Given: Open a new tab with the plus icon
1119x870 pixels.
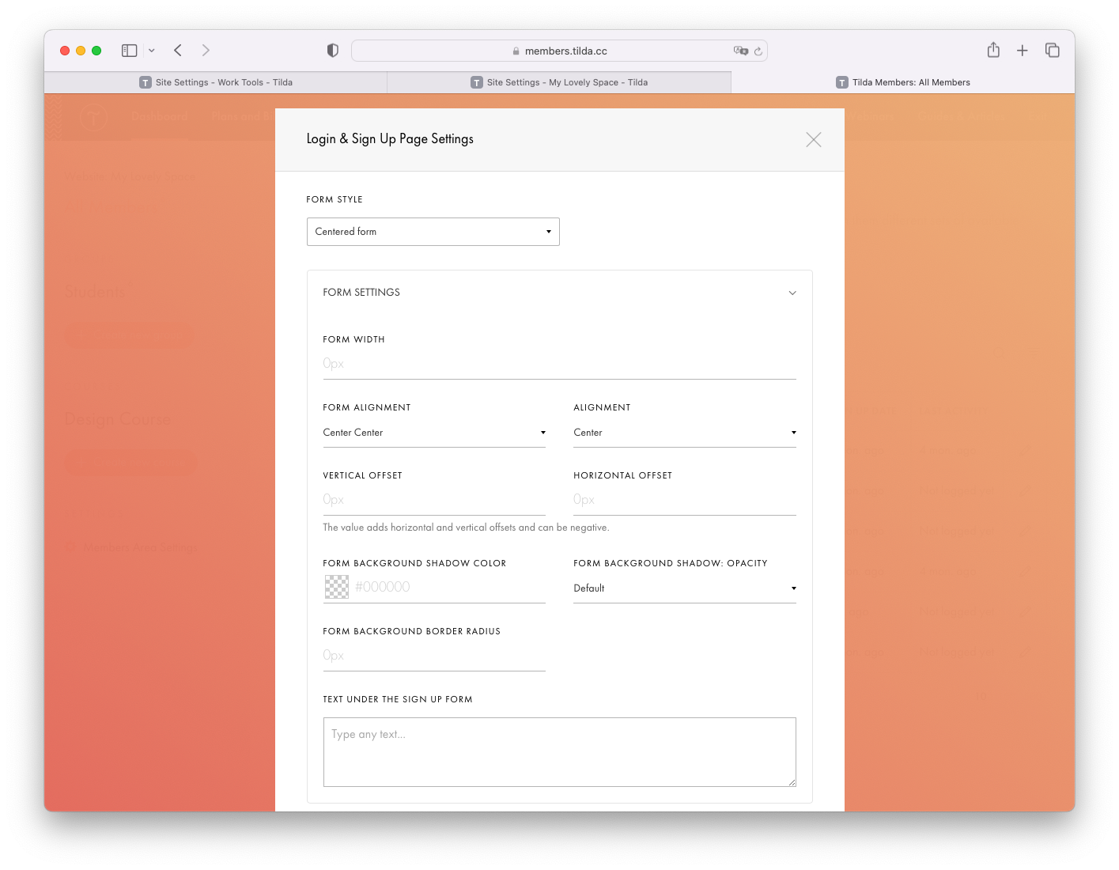Looking at the screenshot, I should (x=1022, y=50).
